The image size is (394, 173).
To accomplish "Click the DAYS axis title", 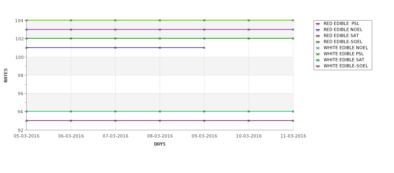I will (x=160, y=144).
